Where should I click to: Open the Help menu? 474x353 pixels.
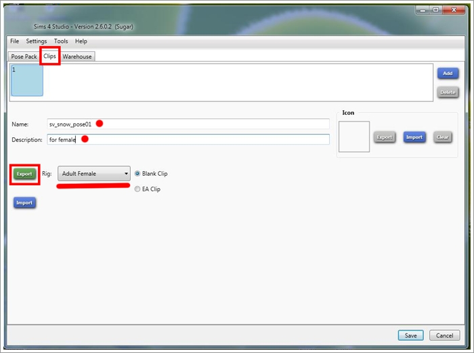click(81, 41)
